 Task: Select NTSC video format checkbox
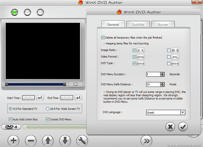click(x=134, y=57)
